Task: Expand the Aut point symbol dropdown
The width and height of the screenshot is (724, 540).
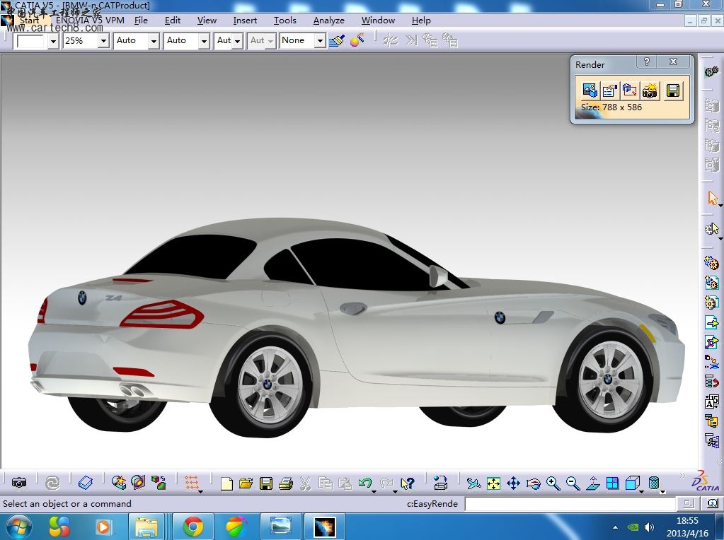Action: [x=237, y=41]
